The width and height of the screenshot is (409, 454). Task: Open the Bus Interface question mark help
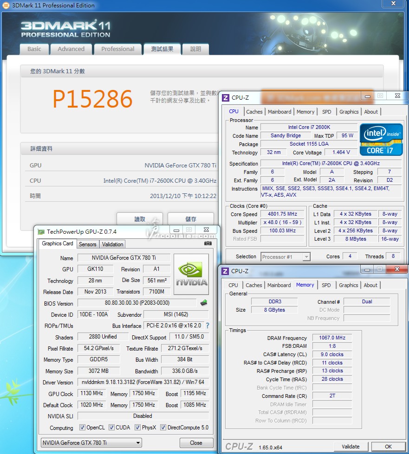click(x=208, y=326)
